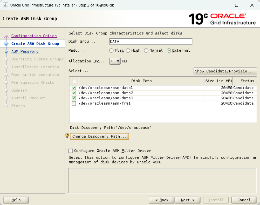Maximize the installer window
Viewport: 260px width, 205px height.
click(237, 5)
